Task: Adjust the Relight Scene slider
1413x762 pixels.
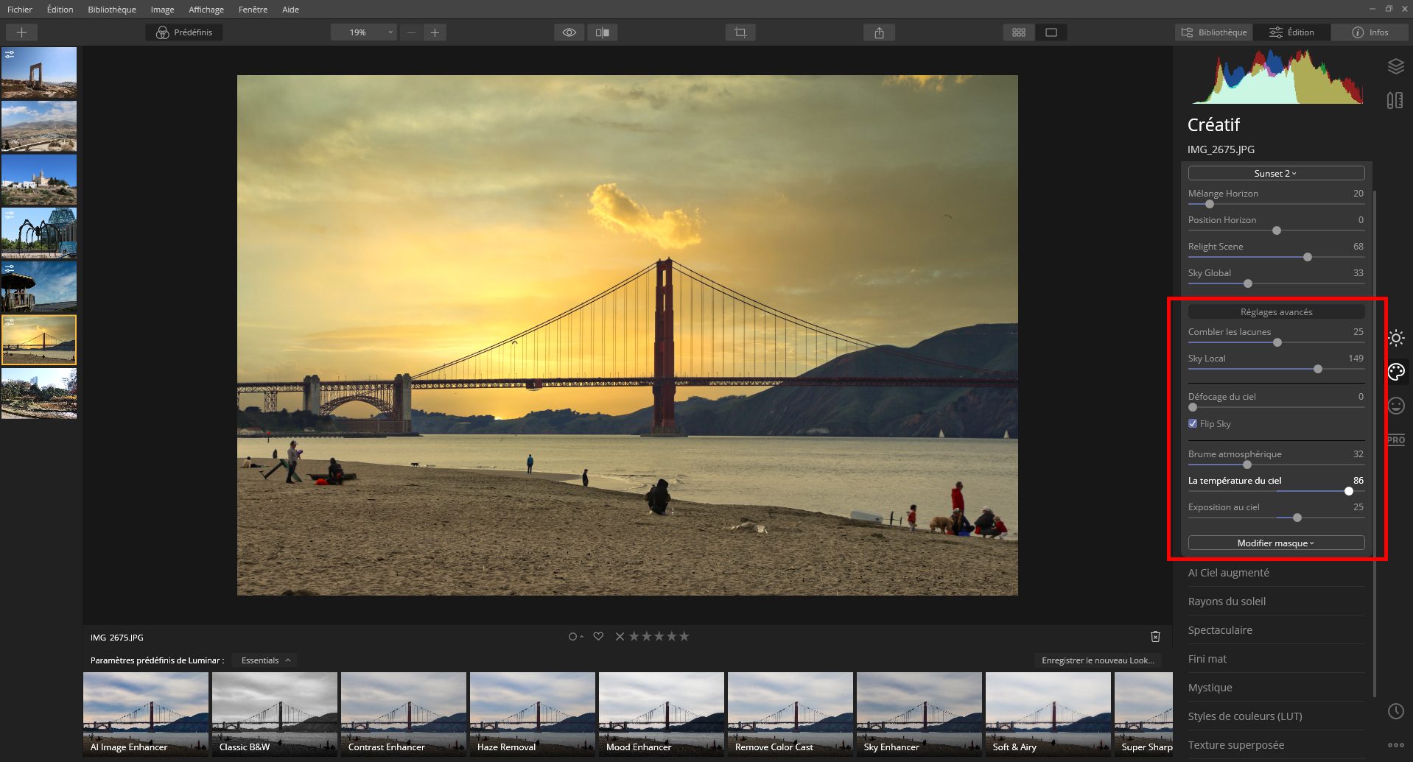Action: pyautogui.click(x=1308, y=257)
